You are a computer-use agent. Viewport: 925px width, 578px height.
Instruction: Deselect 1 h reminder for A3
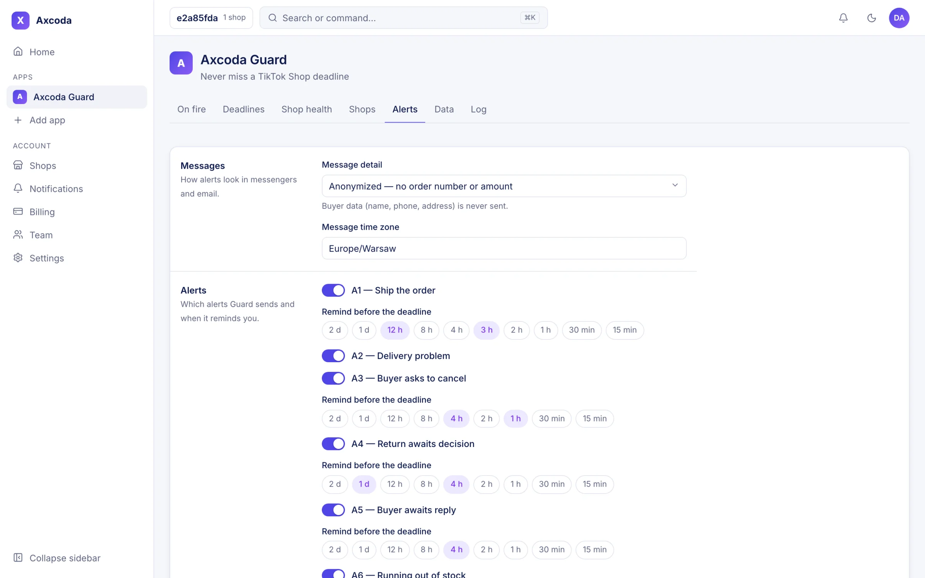pyautogui.click(x=515, y=418)
